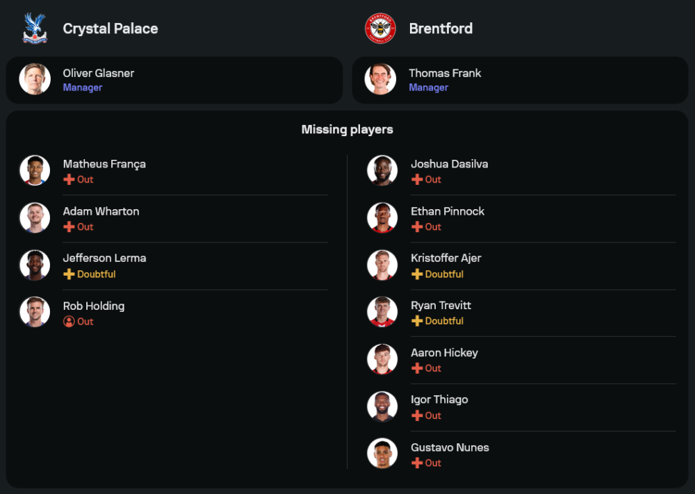Open Ryan Trevitt's player name link

point(441,306)
